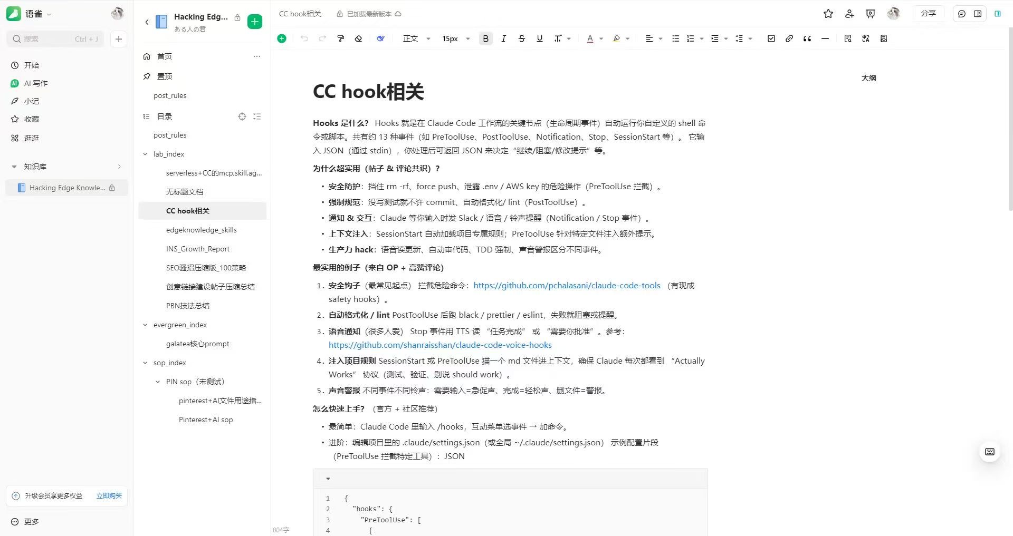Open edgeknowledge_skills document in sidebar
This screenshot has width=1013, height=536.
201,230
